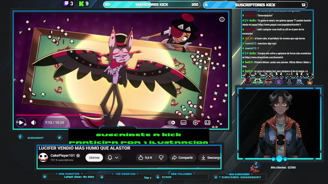This screenshot has height=184, width=328.
Task: Click the Bits Diarias: 0/350 counter
Action: [283, 168]
